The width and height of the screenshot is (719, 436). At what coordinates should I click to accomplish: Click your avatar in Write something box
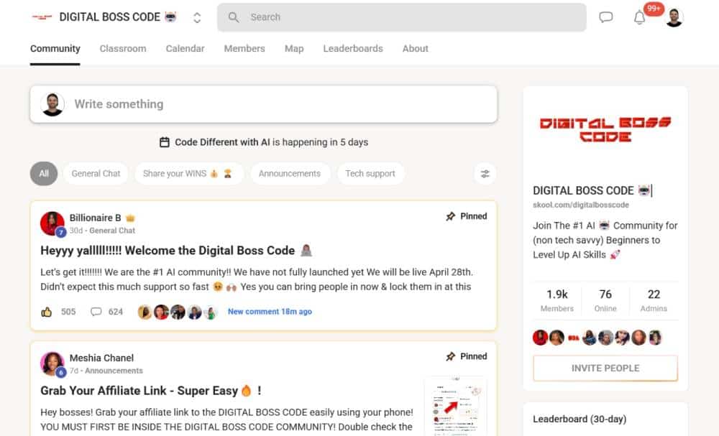[52, 104]
